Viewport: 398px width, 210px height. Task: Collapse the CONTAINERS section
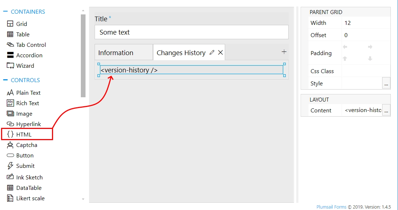[x=5, y=11]
